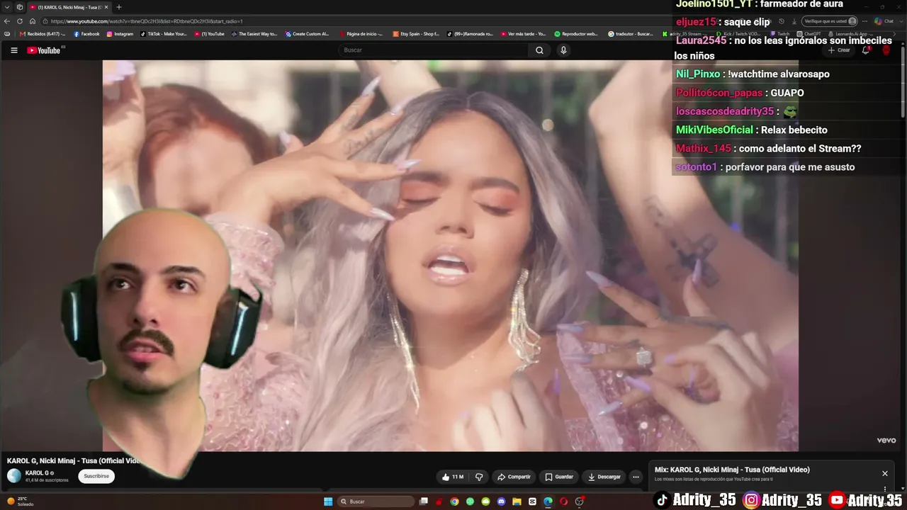907x510 pixels.
Task: Open File Explorer from the taskbar
Action: point(517,501)
